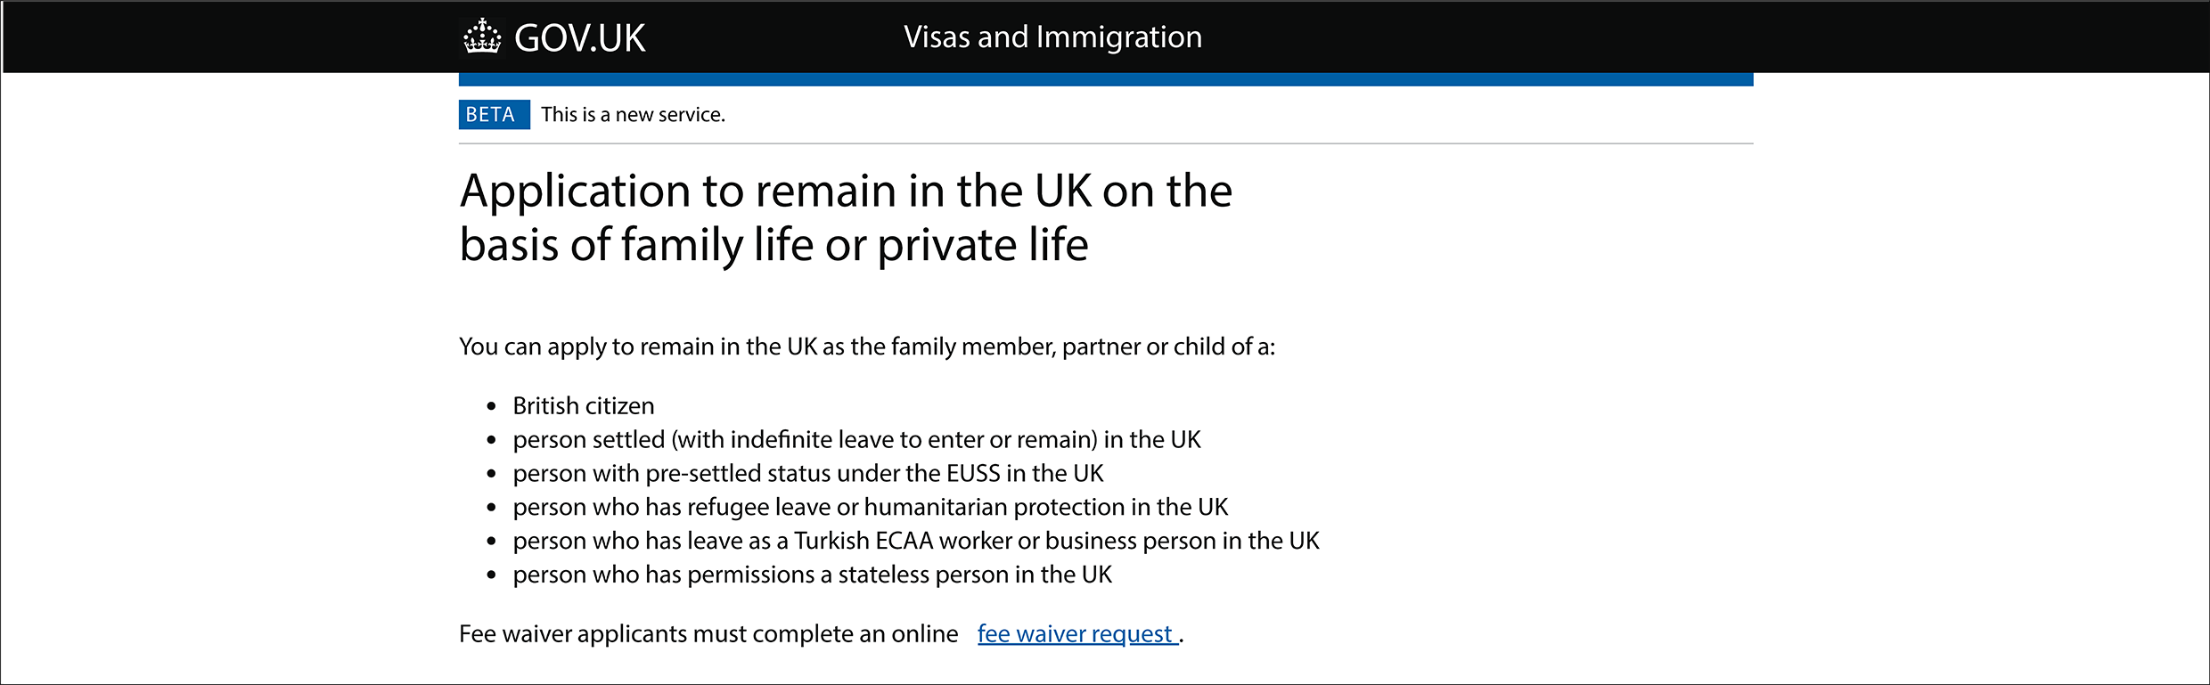Click the 'You can apply to remain' paragraph
The image size is (2210, 685).
866,347
